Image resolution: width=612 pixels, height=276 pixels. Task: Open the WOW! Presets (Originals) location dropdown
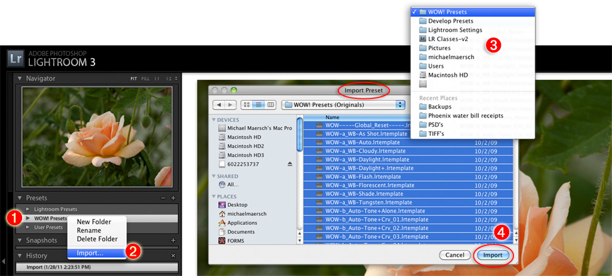click(x=344, y=105)
